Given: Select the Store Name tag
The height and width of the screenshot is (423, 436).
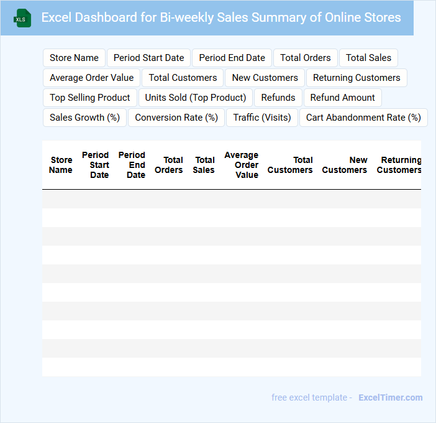Looking at the screenshot, I should click(x=74, y=58).
